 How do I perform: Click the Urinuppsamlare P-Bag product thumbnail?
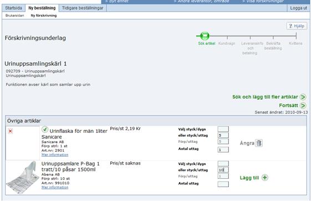pyautogui.click(x=23, y=177)
